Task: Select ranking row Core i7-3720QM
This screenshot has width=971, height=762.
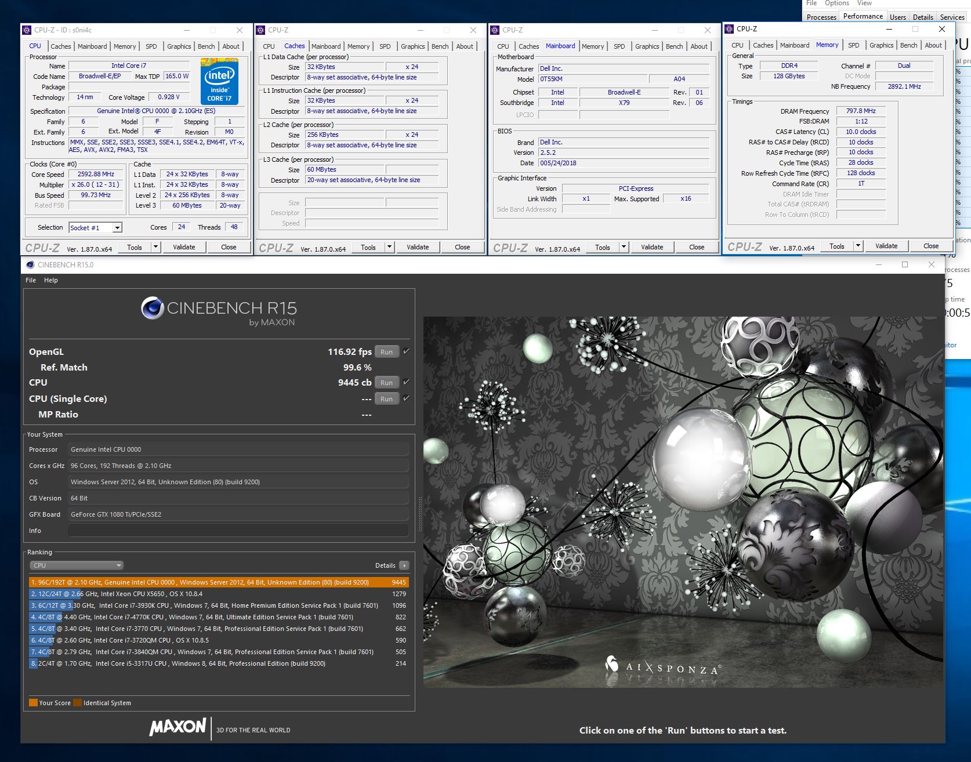Action: (219, 640)
